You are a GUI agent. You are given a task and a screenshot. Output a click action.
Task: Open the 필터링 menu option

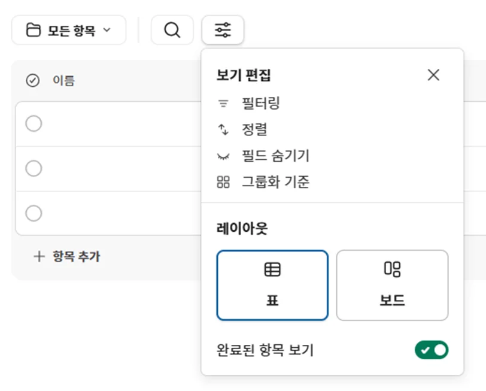(260, 104)
